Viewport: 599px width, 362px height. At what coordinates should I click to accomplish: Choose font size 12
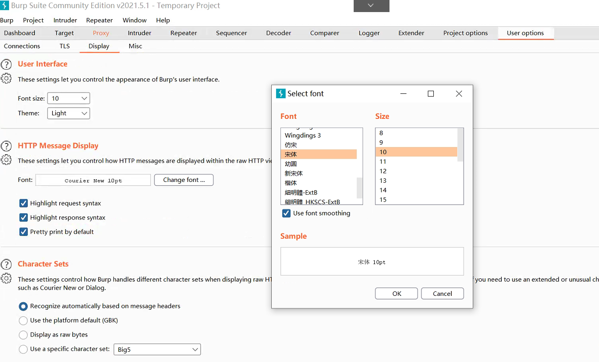416,171
